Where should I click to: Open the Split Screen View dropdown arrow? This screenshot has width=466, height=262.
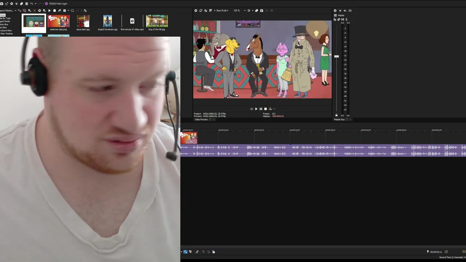214,11
